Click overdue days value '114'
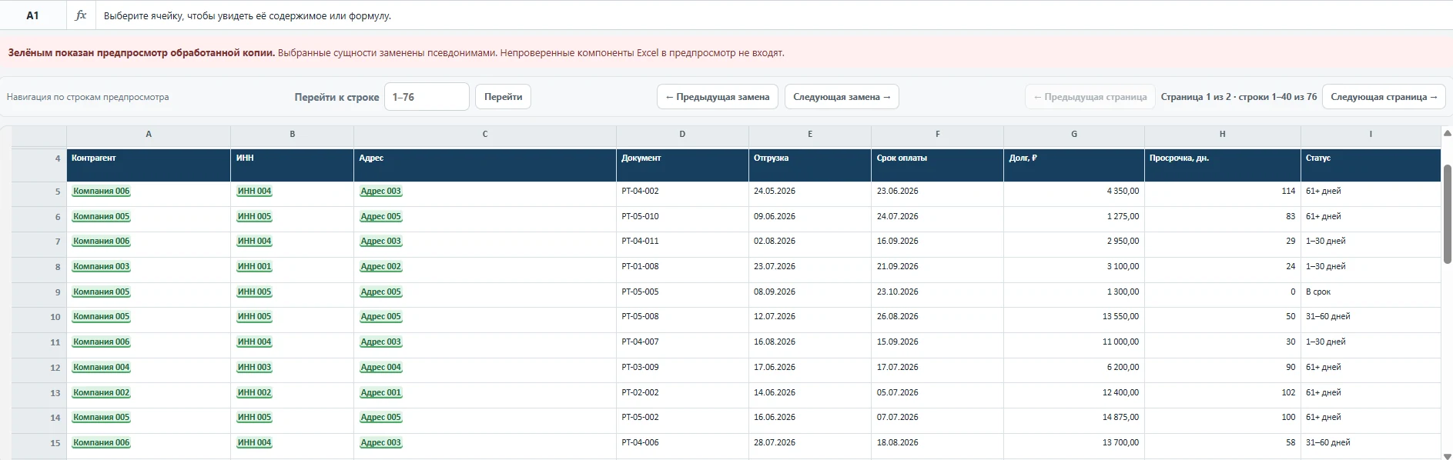Image resolution: width=1453 pixels, height=460 pixels. pyautogui.click(x=1288, y=192)
